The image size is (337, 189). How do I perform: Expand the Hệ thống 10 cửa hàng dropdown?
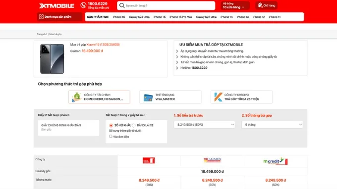pos(235,5)
